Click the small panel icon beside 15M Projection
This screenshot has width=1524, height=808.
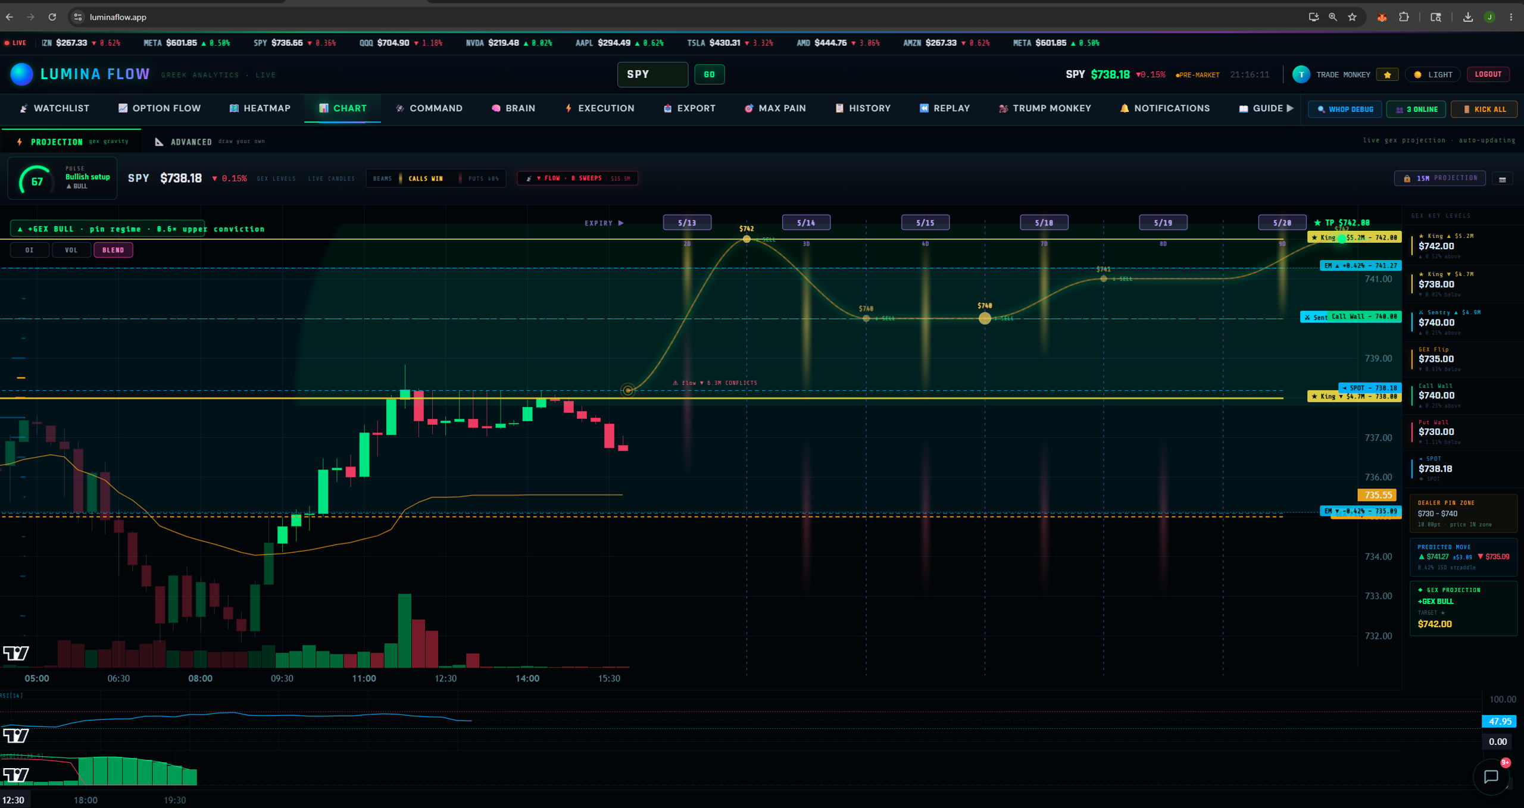[x=1503, y=179]
